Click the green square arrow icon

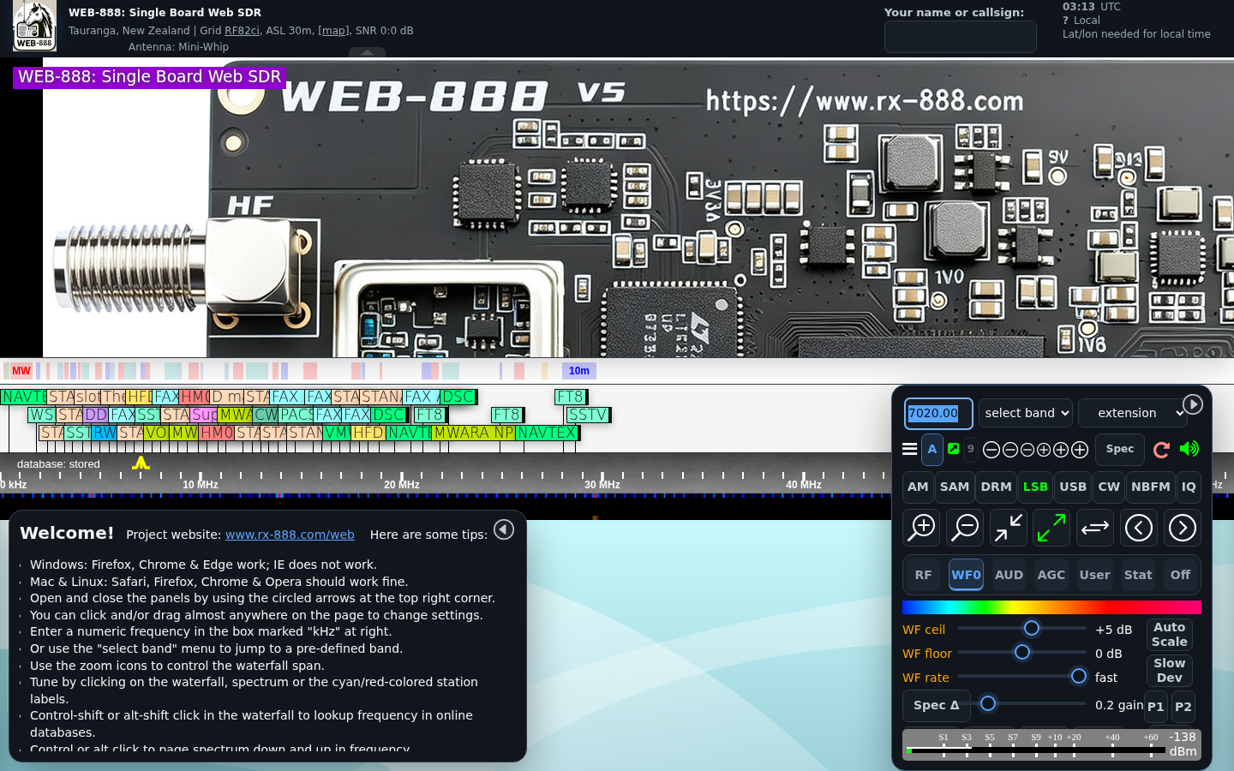click(953, 448)
